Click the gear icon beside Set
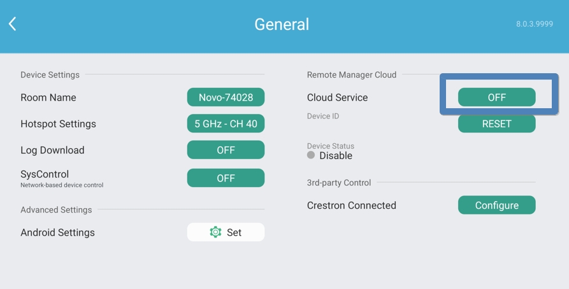Viewport: 569px width, 289px height. [215, 232]
